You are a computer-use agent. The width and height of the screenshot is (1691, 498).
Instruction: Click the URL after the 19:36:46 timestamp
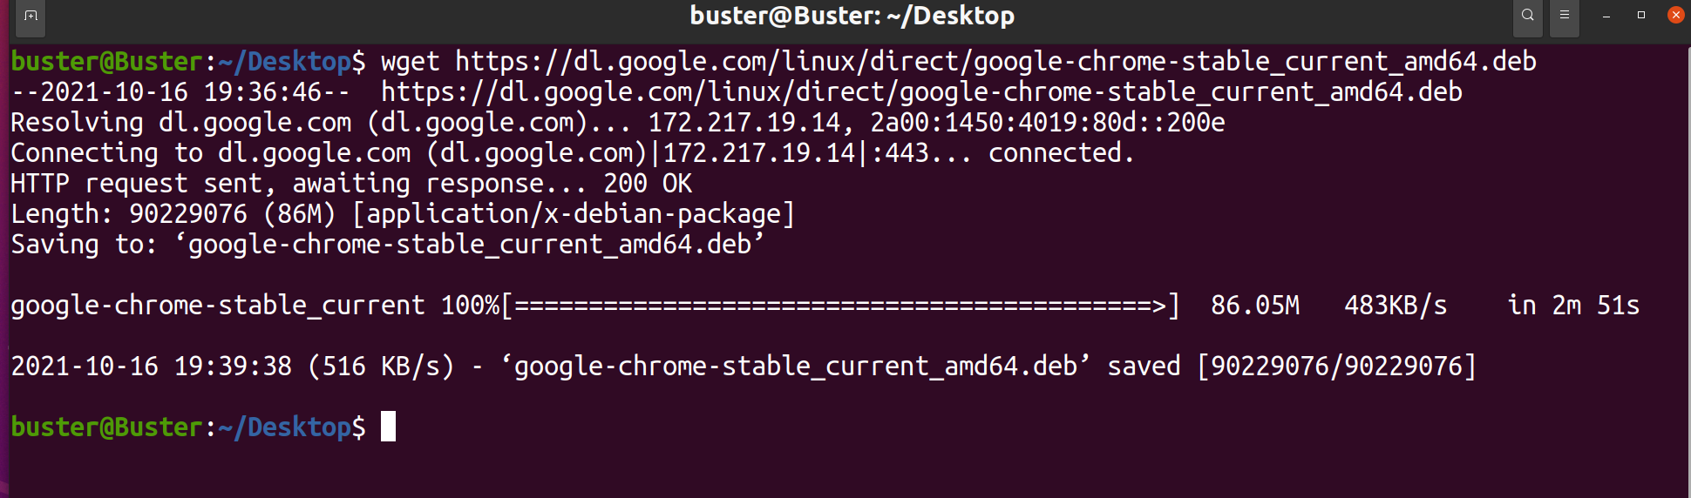click(921, 92)
